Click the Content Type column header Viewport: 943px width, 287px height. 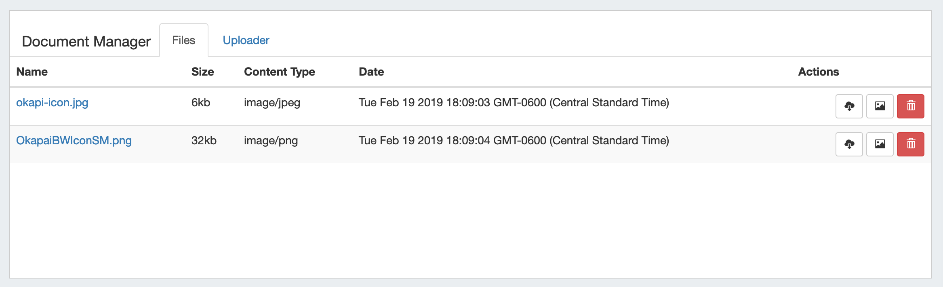[x=279, y=72]
